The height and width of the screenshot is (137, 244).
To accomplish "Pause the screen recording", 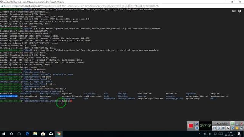I will [x=197, y=128].
